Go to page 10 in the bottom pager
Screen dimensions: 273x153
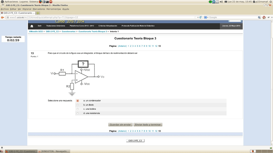(149, 131)
